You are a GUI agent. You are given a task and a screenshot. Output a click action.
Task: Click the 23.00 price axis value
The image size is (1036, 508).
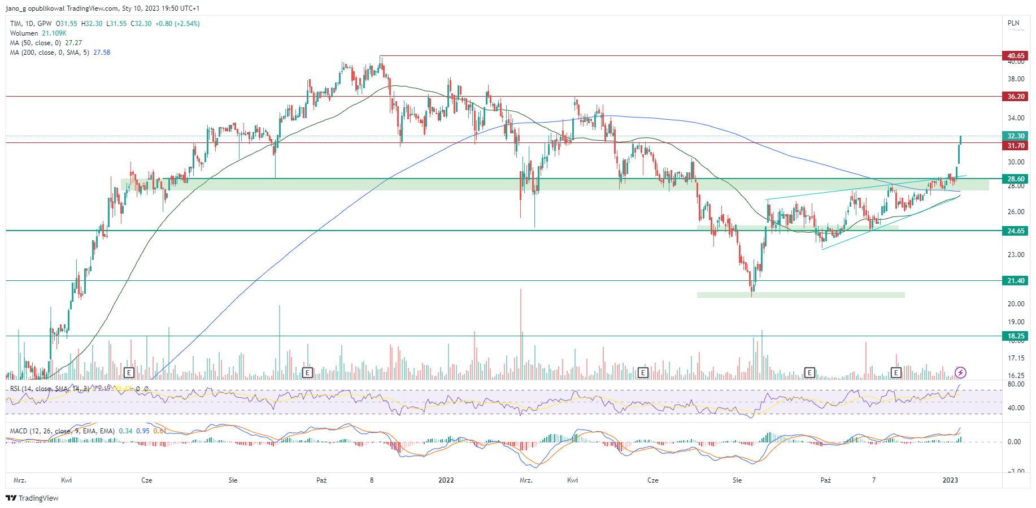tap(1016, 255)
